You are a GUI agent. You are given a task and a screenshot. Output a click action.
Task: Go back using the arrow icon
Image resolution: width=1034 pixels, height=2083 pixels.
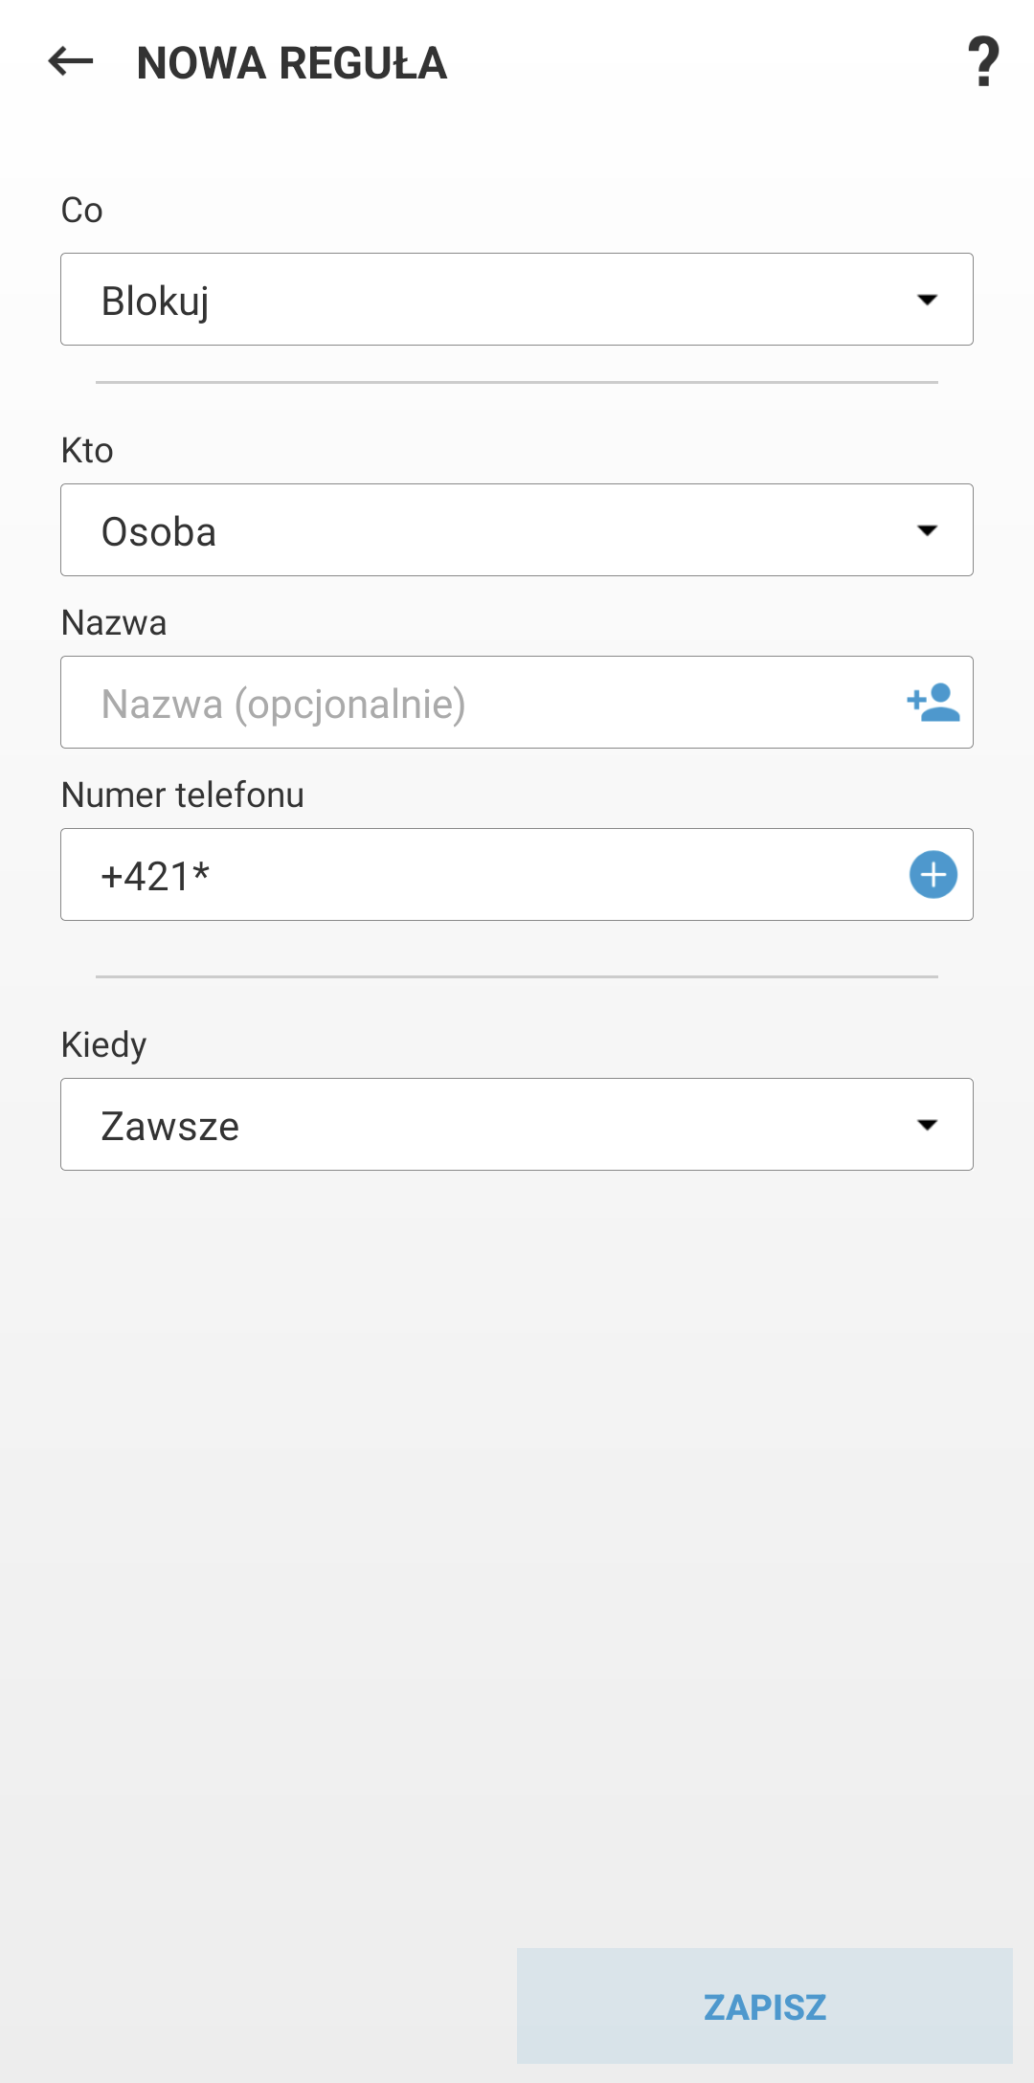(71, 62)
